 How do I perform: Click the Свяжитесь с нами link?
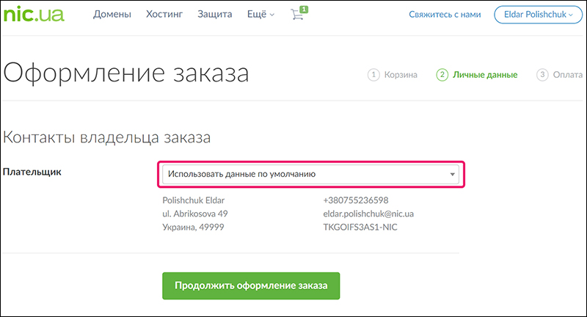pyautogui.click(x=445, y=14)
